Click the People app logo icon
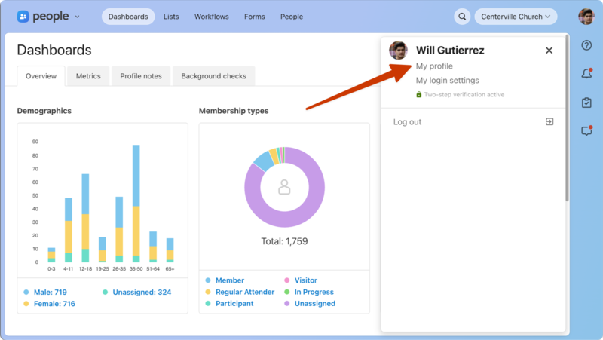 (23, 17)
